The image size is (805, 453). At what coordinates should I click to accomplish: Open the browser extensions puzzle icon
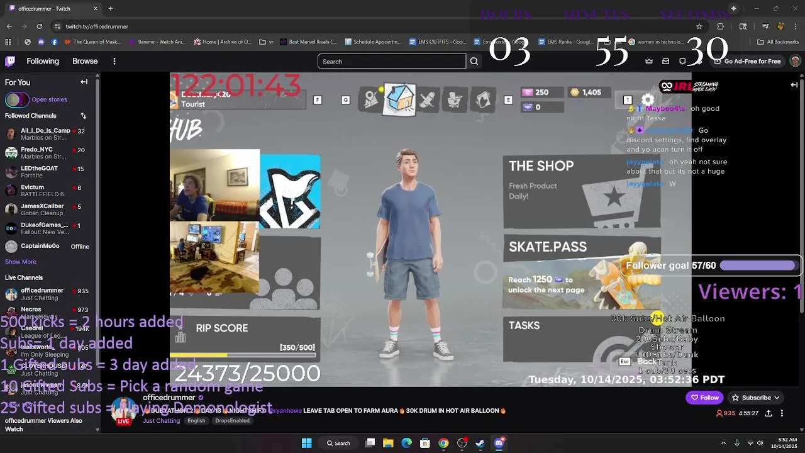(x=721, y=26)
